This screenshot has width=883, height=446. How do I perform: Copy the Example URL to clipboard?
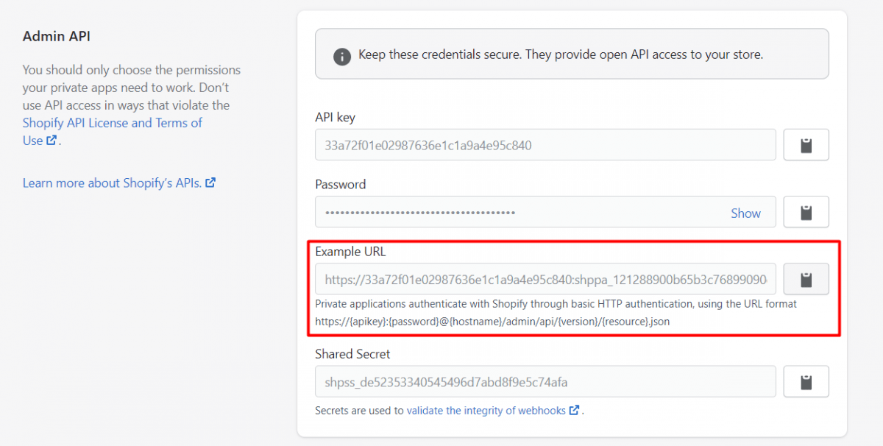[x=806, y=279]
